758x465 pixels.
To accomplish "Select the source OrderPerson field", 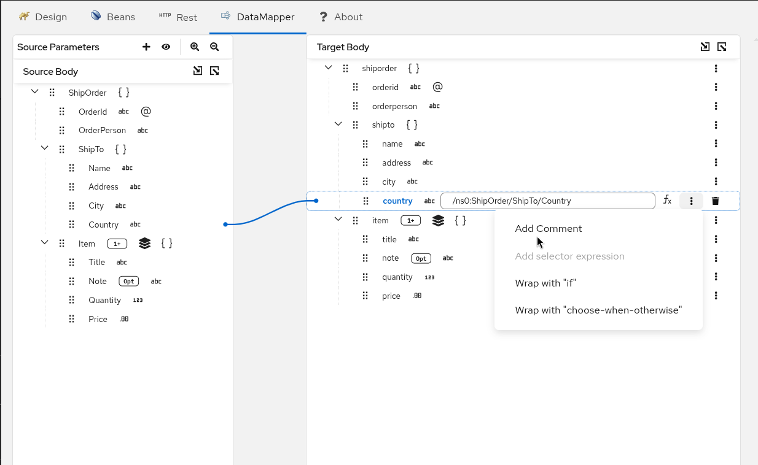I will [102, 130].
